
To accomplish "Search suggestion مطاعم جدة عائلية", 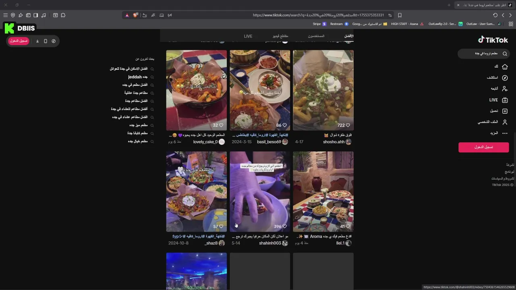I will pyautogui.click(x=136, y=93).
